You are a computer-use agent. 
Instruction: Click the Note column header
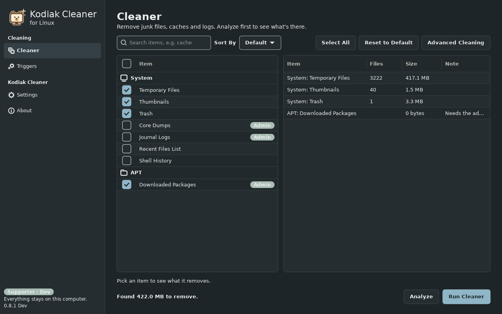tap(466, 64)
